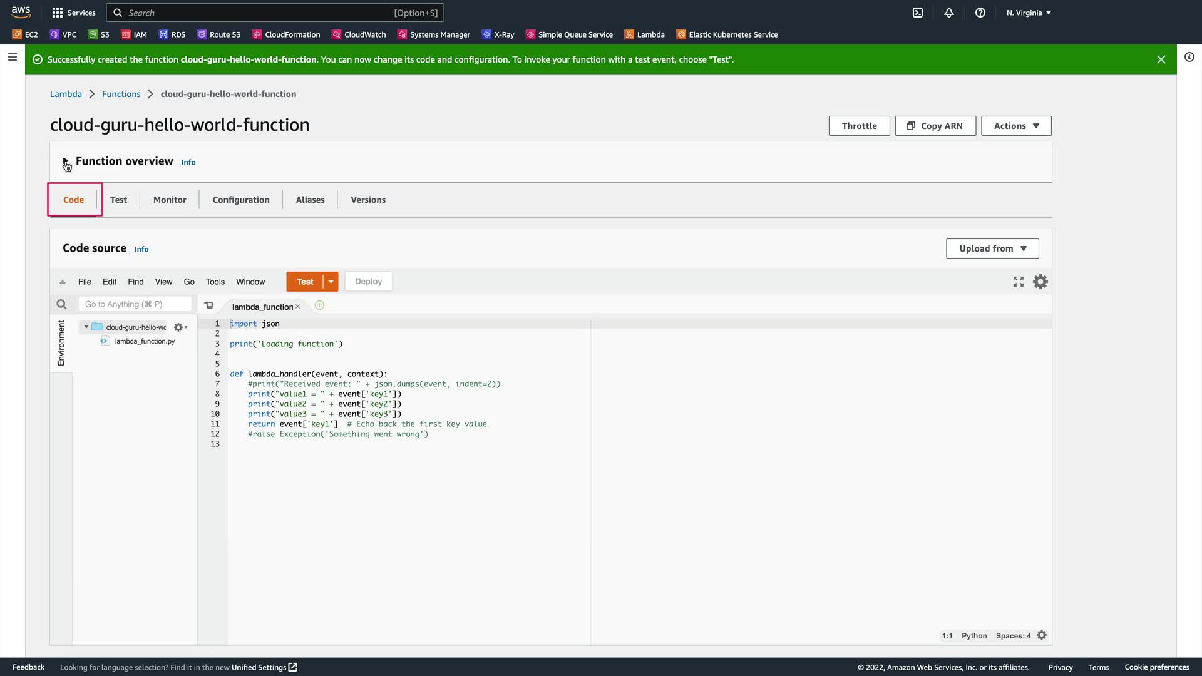Open the status bar settings gear
Viewport: 1202px width, 676px height.
(x=1042, y=635)
